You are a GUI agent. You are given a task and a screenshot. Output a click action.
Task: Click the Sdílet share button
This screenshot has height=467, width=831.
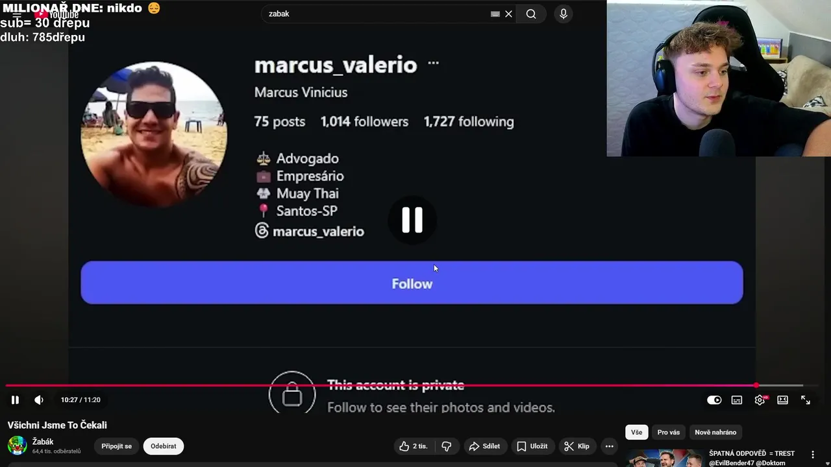point(484,446)
